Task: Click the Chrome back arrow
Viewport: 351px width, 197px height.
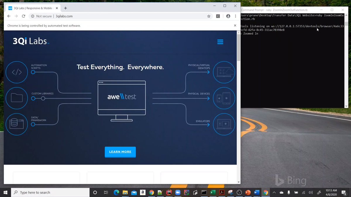Action: point(9,16)
